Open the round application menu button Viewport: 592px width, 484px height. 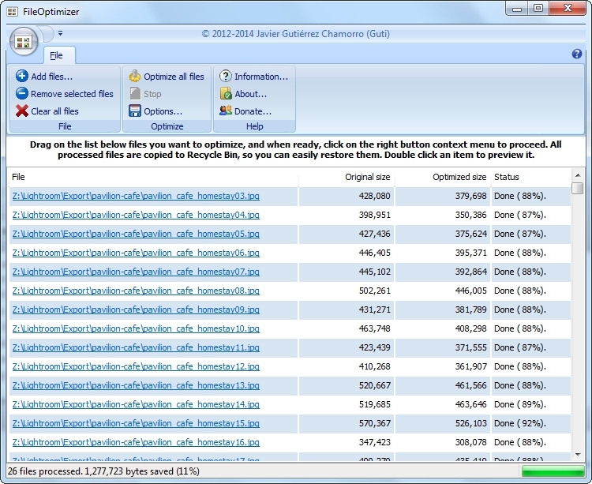point(24,42)
